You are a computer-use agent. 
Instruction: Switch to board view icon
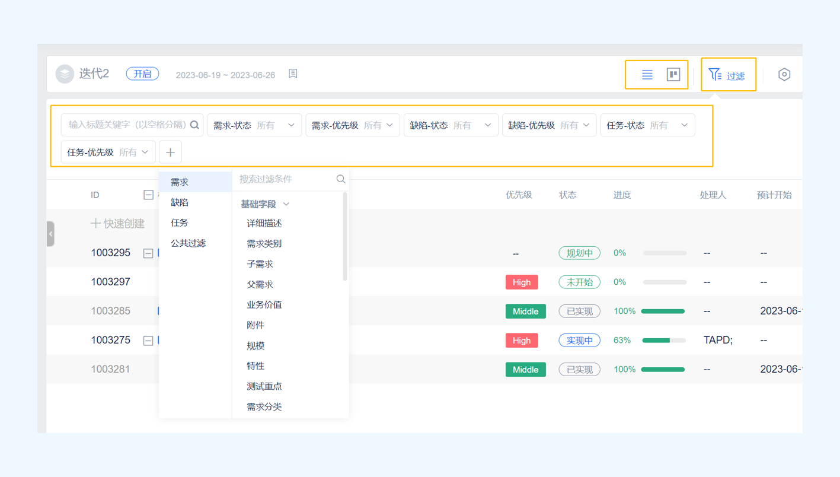pos(673,74)
